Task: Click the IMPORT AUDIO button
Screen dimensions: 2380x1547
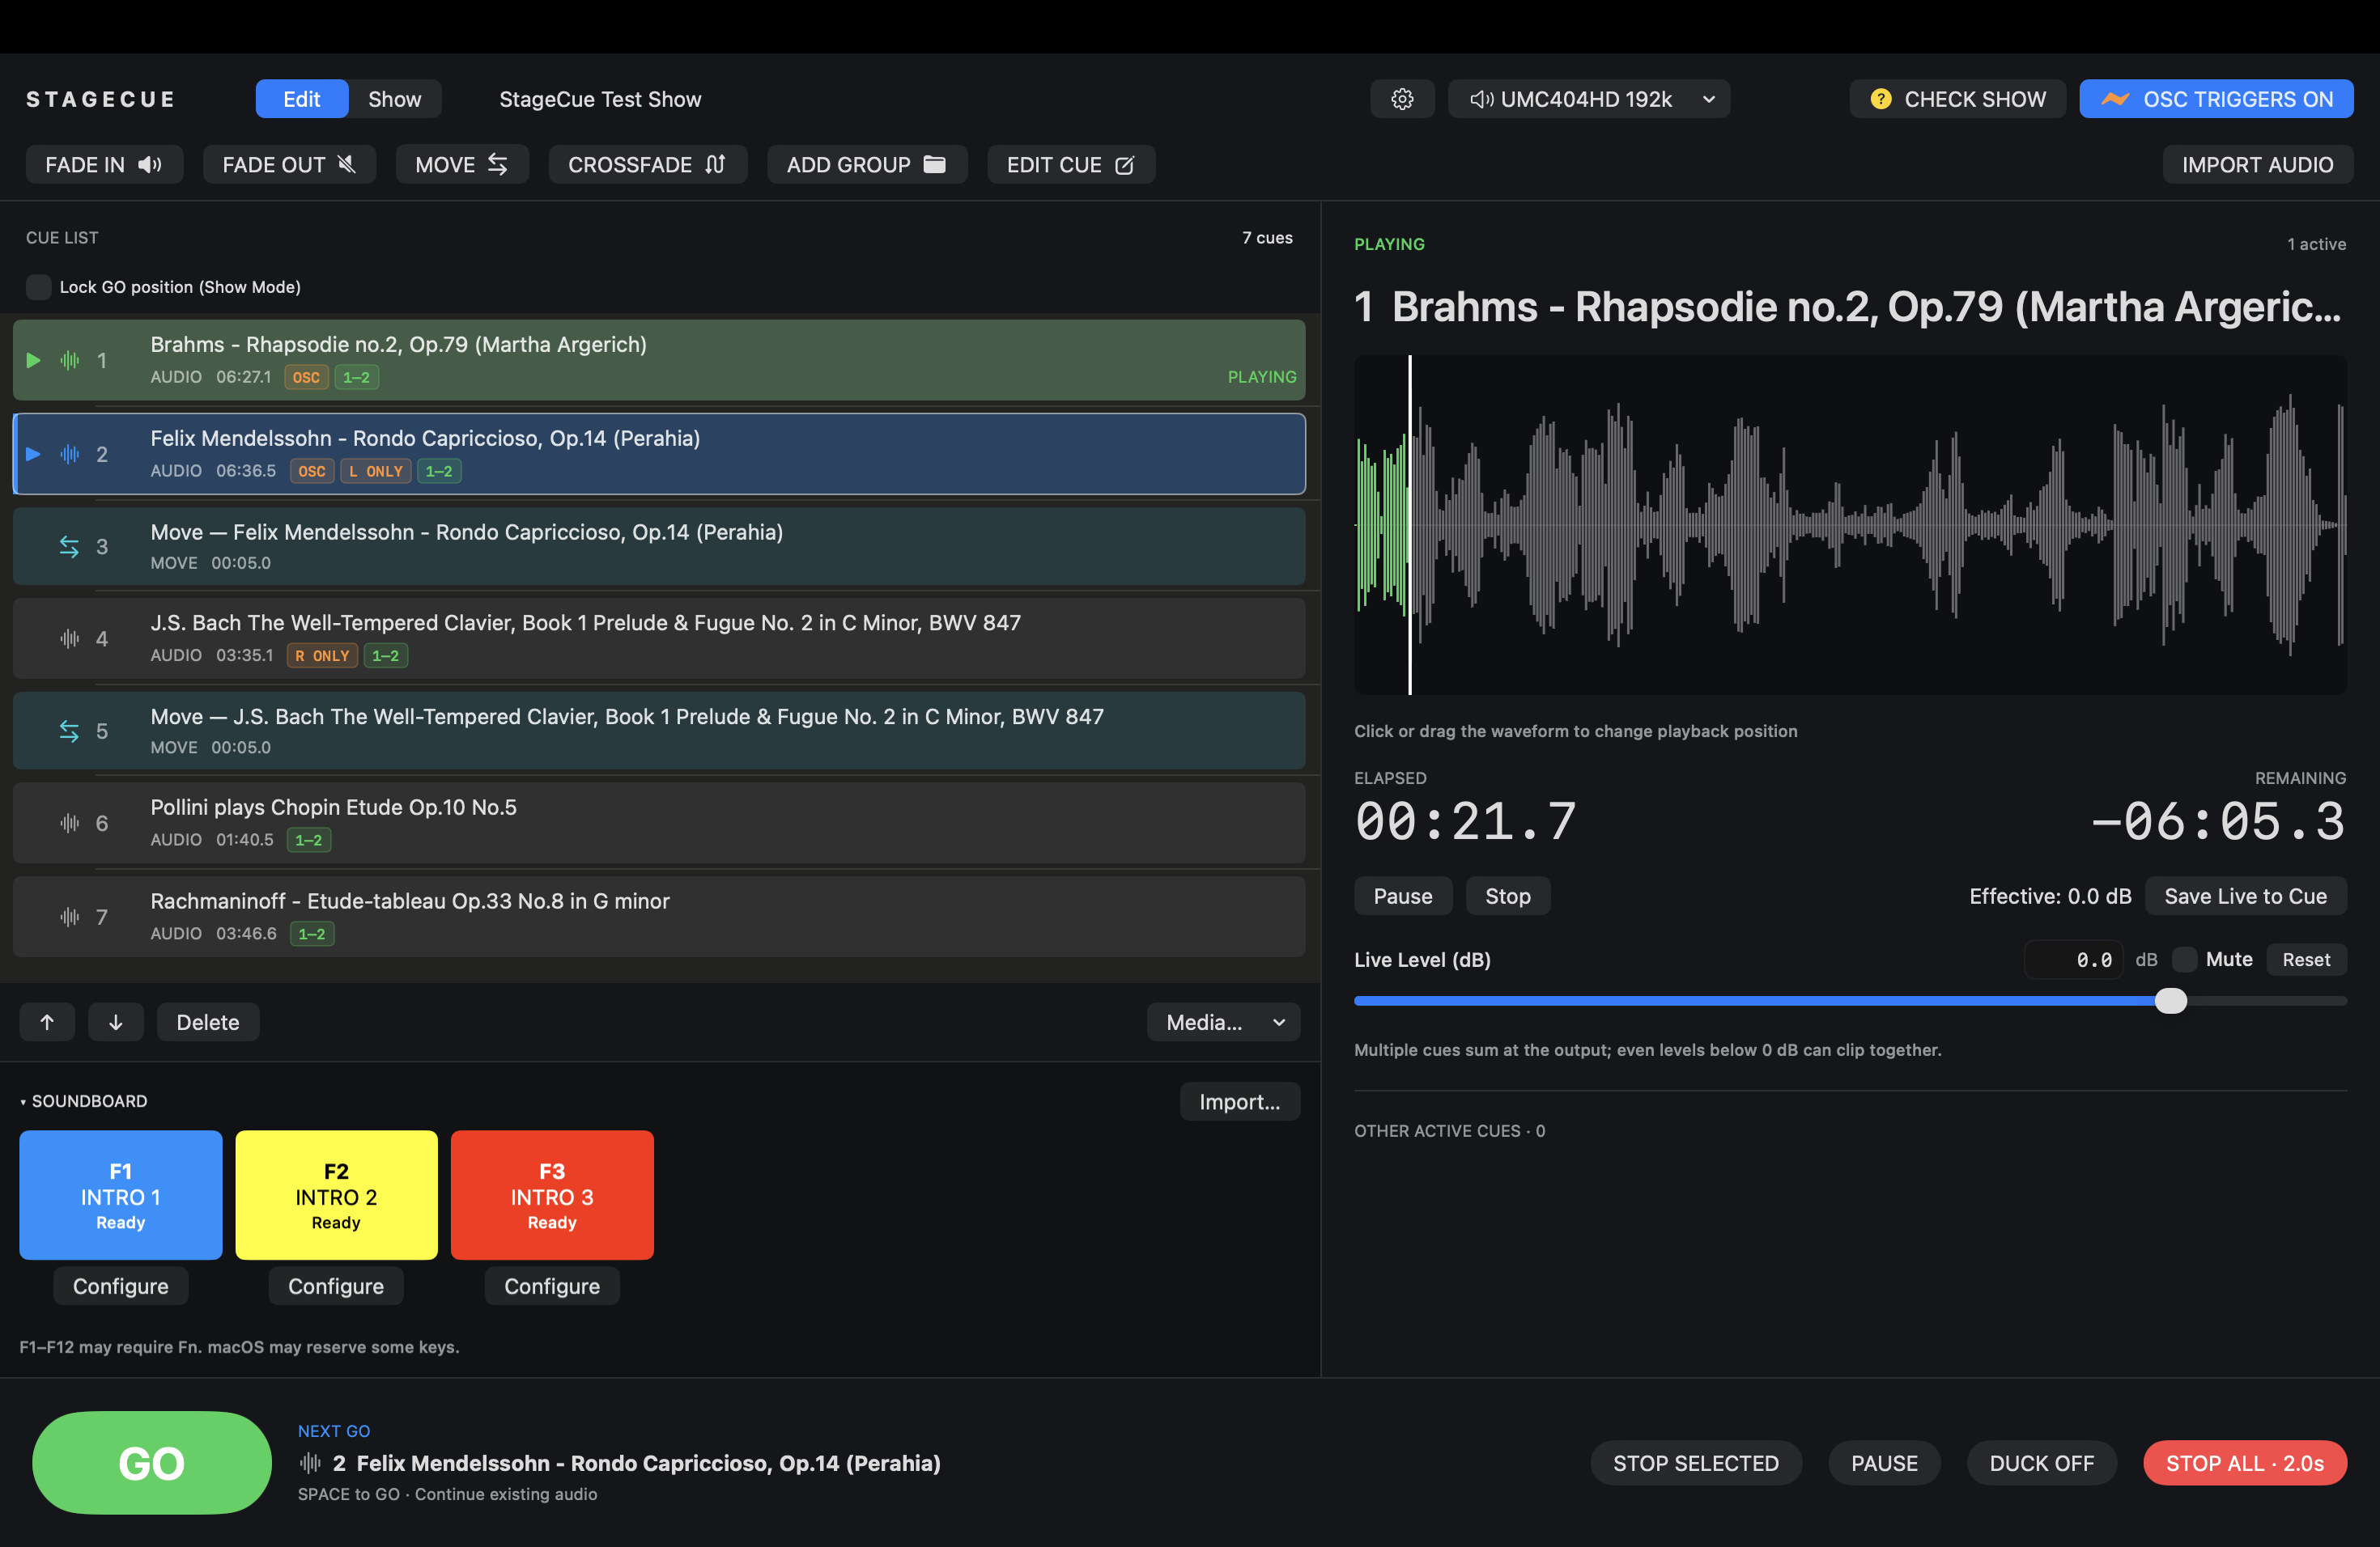Action: point(2258,165)
